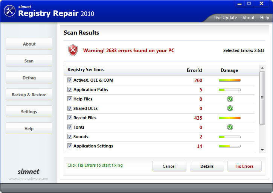Screen dimensions: 273x193
Task: Click the 435 error count for Recent Files
Action: [x=198, y=118]
